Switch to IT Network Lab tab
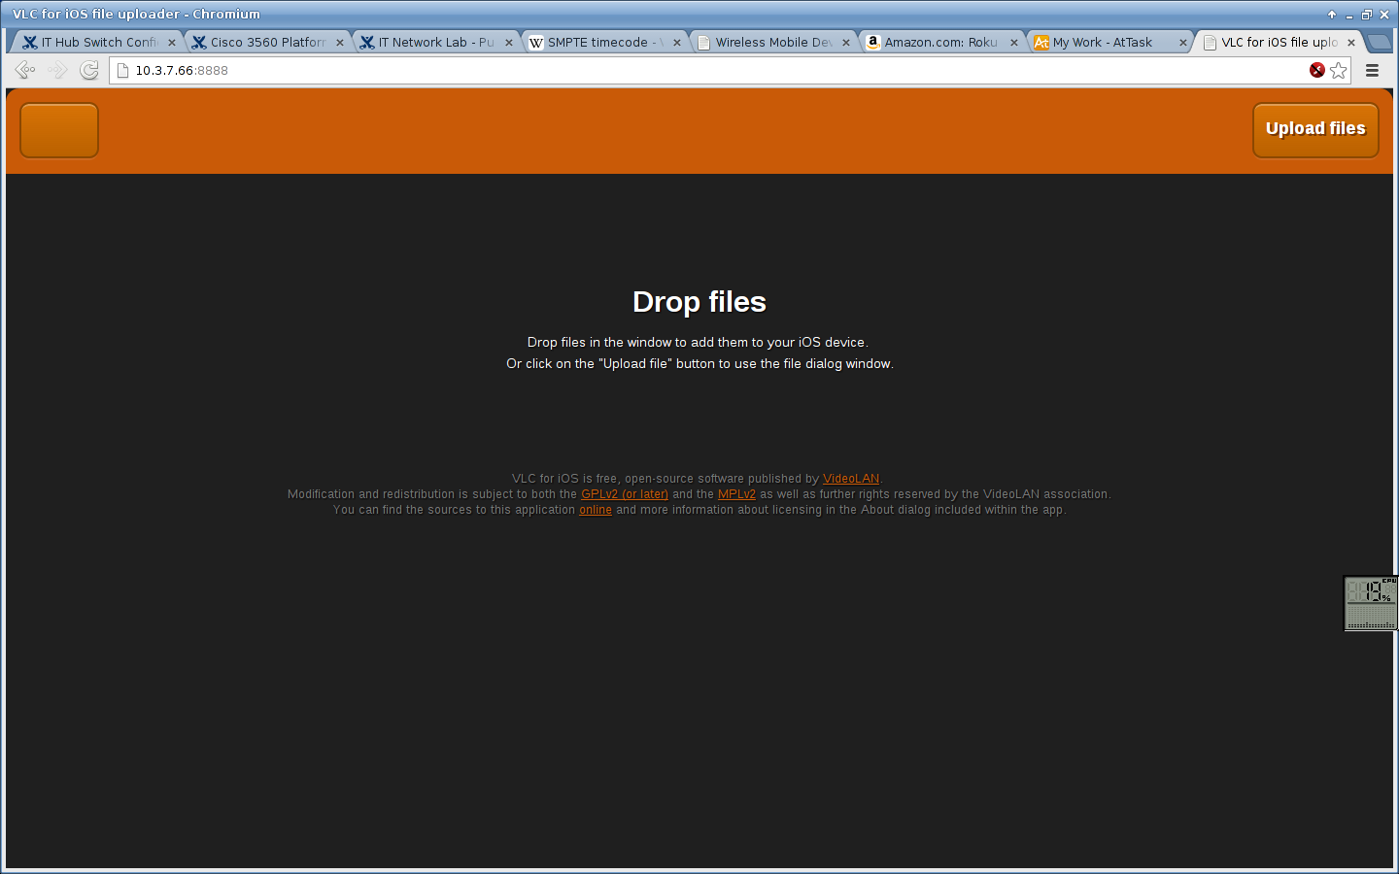Viewport: 1399px width, 874px height. tap(434, 42)
